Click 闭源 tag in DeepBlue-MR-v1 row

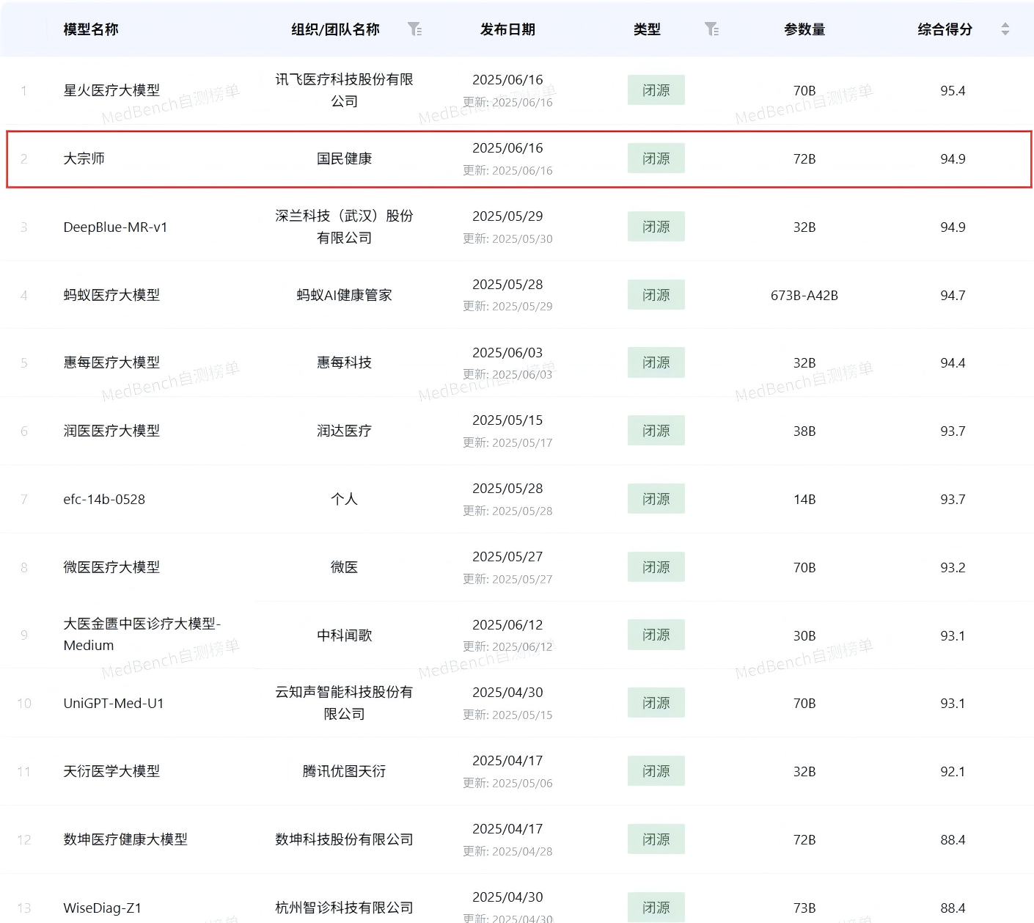656,227
